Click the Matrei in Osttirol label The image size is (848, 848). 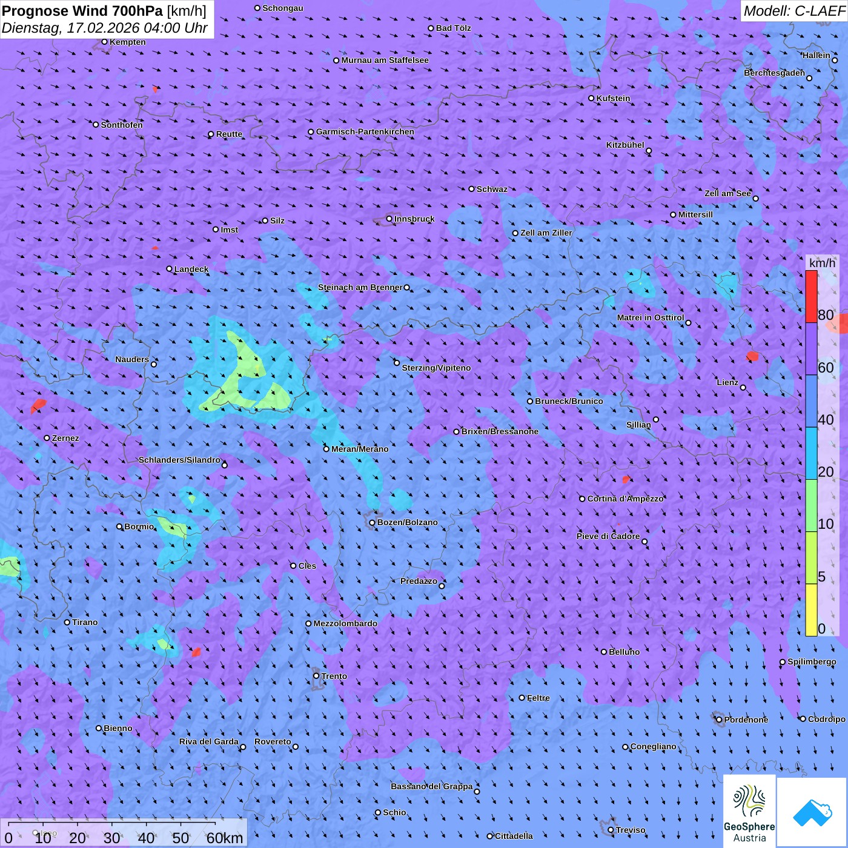[x=650, y=317]
